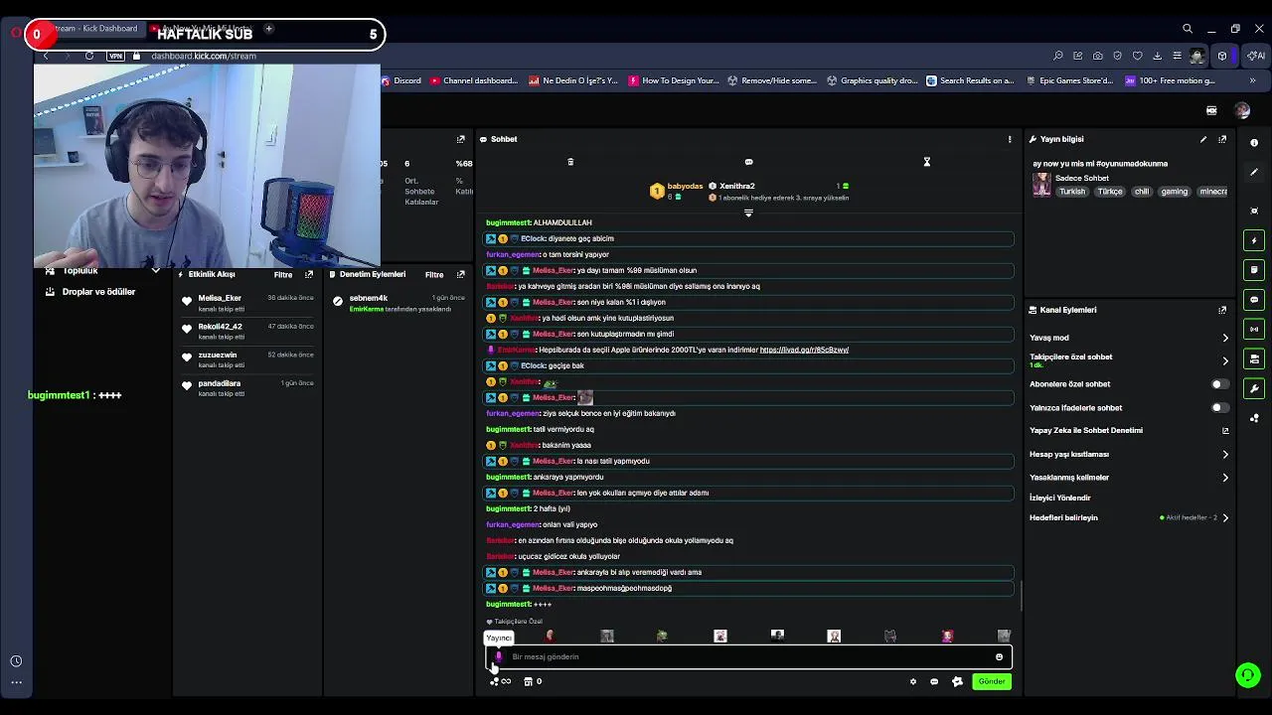Click the chat bubble sidebar toggle
1272x715 pixels.
1254,300
